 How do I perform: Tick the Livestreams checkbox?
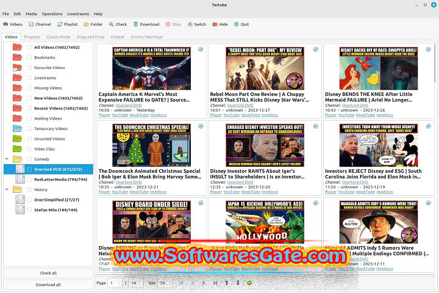29,78
